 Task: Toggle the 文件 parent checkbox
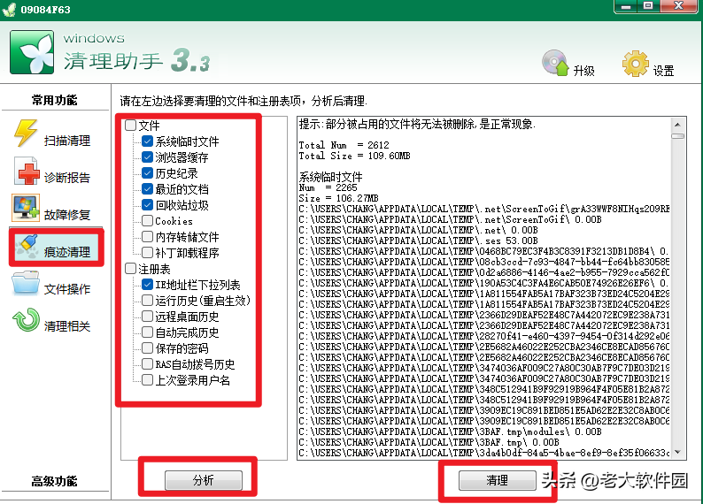(x=130, y=125)
